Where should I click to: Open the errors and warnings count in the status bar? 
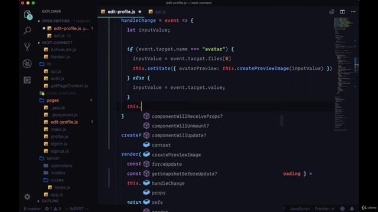53,208
